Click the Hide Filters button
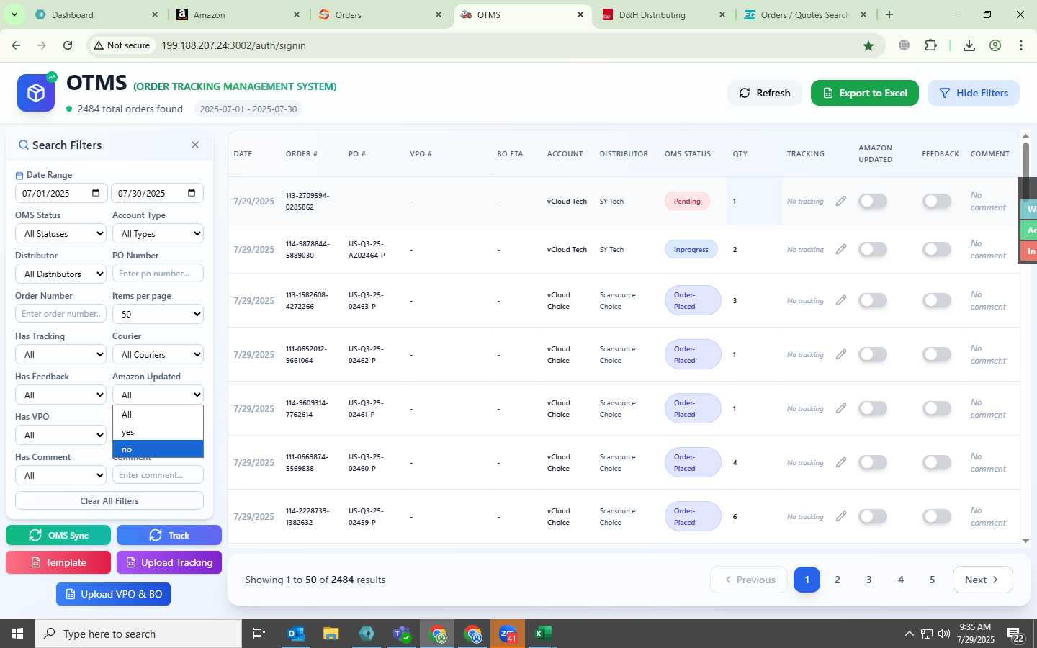The image size is (1037, 648). point(974,93)
